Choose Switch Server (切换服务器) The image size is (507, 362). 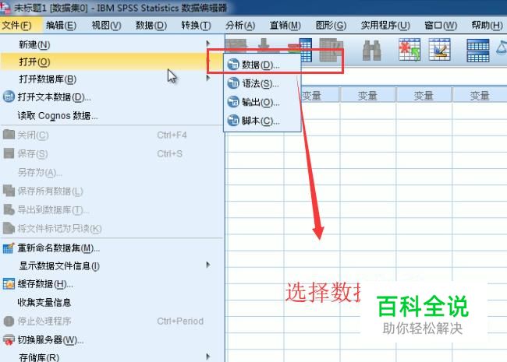point(112,339)
